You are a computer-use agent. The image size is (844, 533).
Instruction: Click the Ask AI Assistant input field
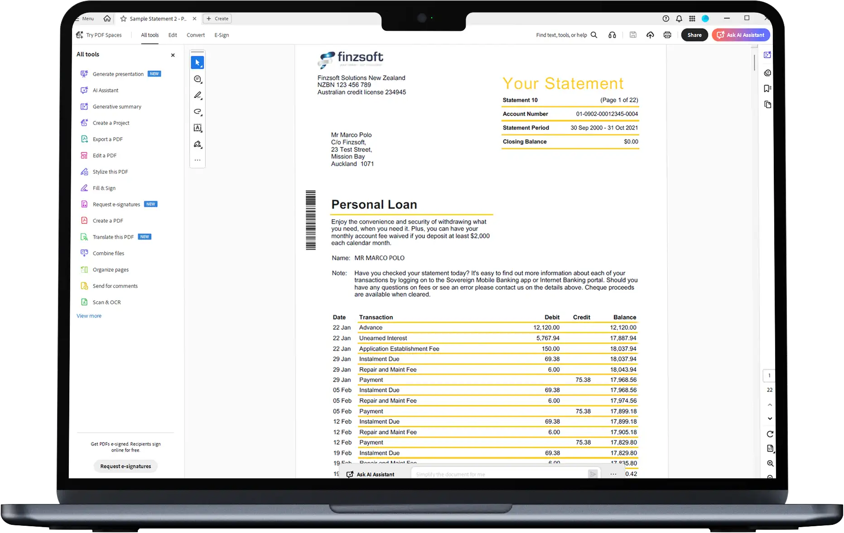(498, 474)
